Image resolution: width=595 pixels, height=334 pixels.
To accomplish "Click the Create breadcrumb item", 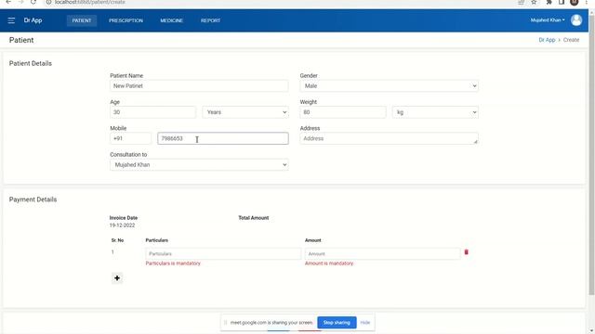I will tap(571, 40).
